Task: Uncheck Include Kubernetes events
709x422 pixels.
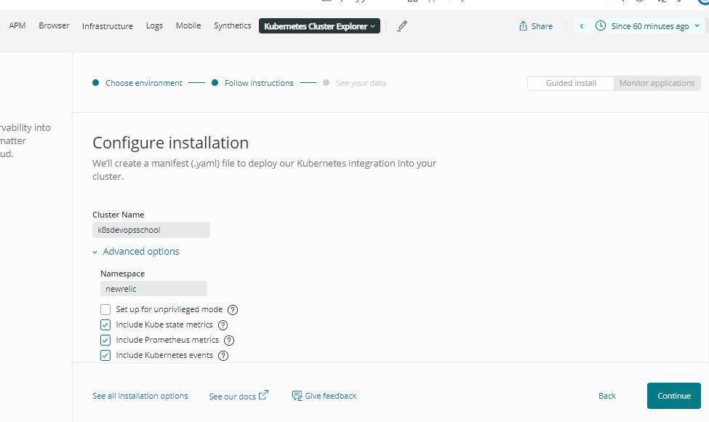Action: pos(105,356)
